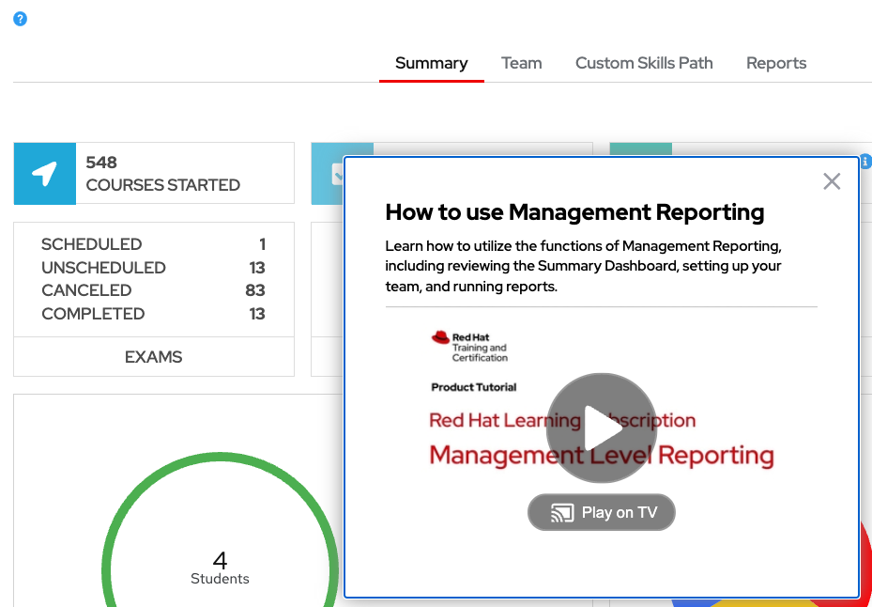Switch to the Summary tab

click(431, 63)
